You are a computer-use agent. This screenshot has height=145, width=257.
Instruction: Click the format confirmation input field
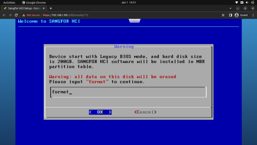[128, 92]
